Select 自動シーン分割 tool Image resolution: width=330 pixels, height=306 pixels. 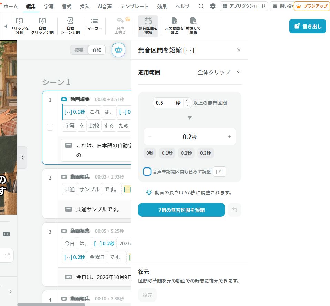click(70, 26)
